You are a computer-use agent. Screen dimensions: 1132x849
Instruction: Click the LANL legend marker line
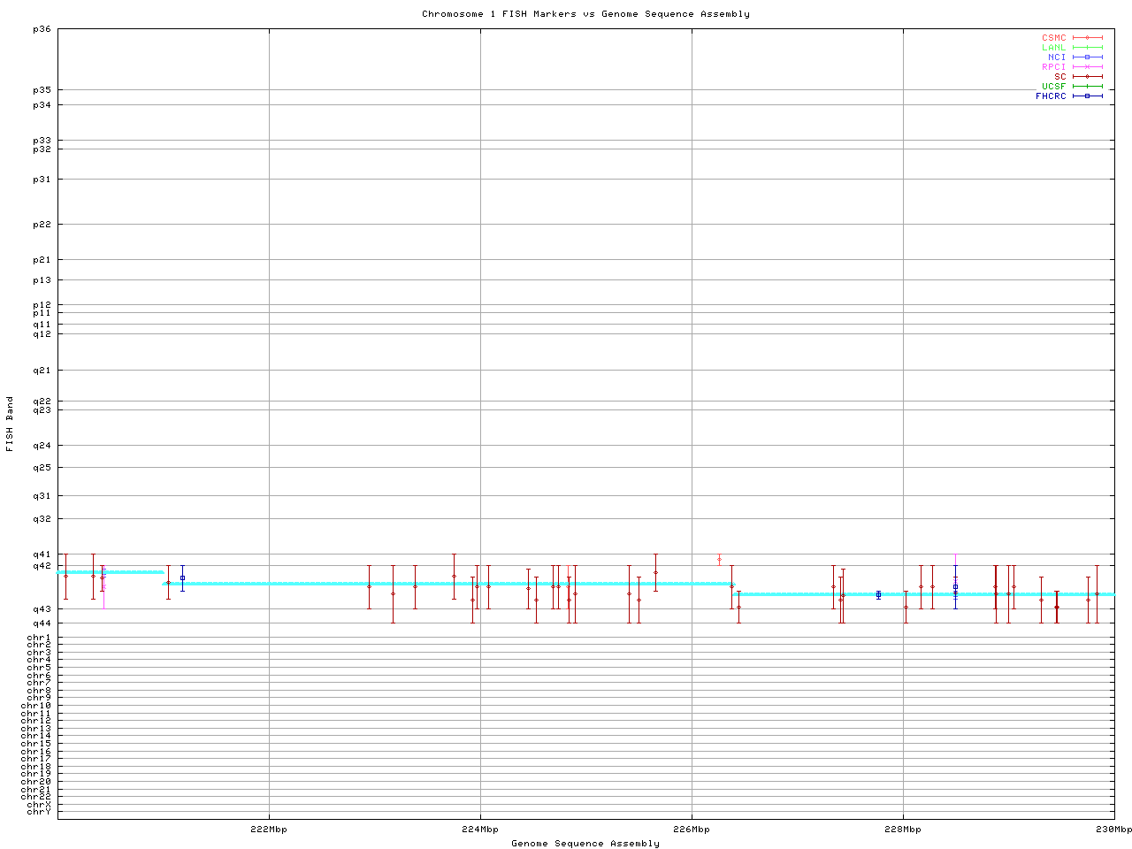click(1087, 48)
